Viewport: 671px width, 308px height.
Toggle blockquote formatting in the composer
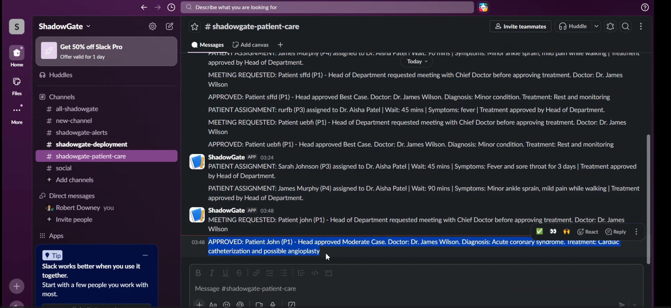click(x=301, y=273)
